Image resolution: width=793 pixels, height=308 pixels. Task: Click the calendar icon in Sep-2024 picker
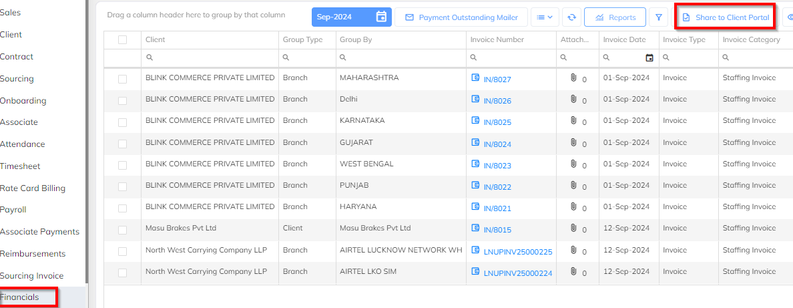(x=381, y=17)
